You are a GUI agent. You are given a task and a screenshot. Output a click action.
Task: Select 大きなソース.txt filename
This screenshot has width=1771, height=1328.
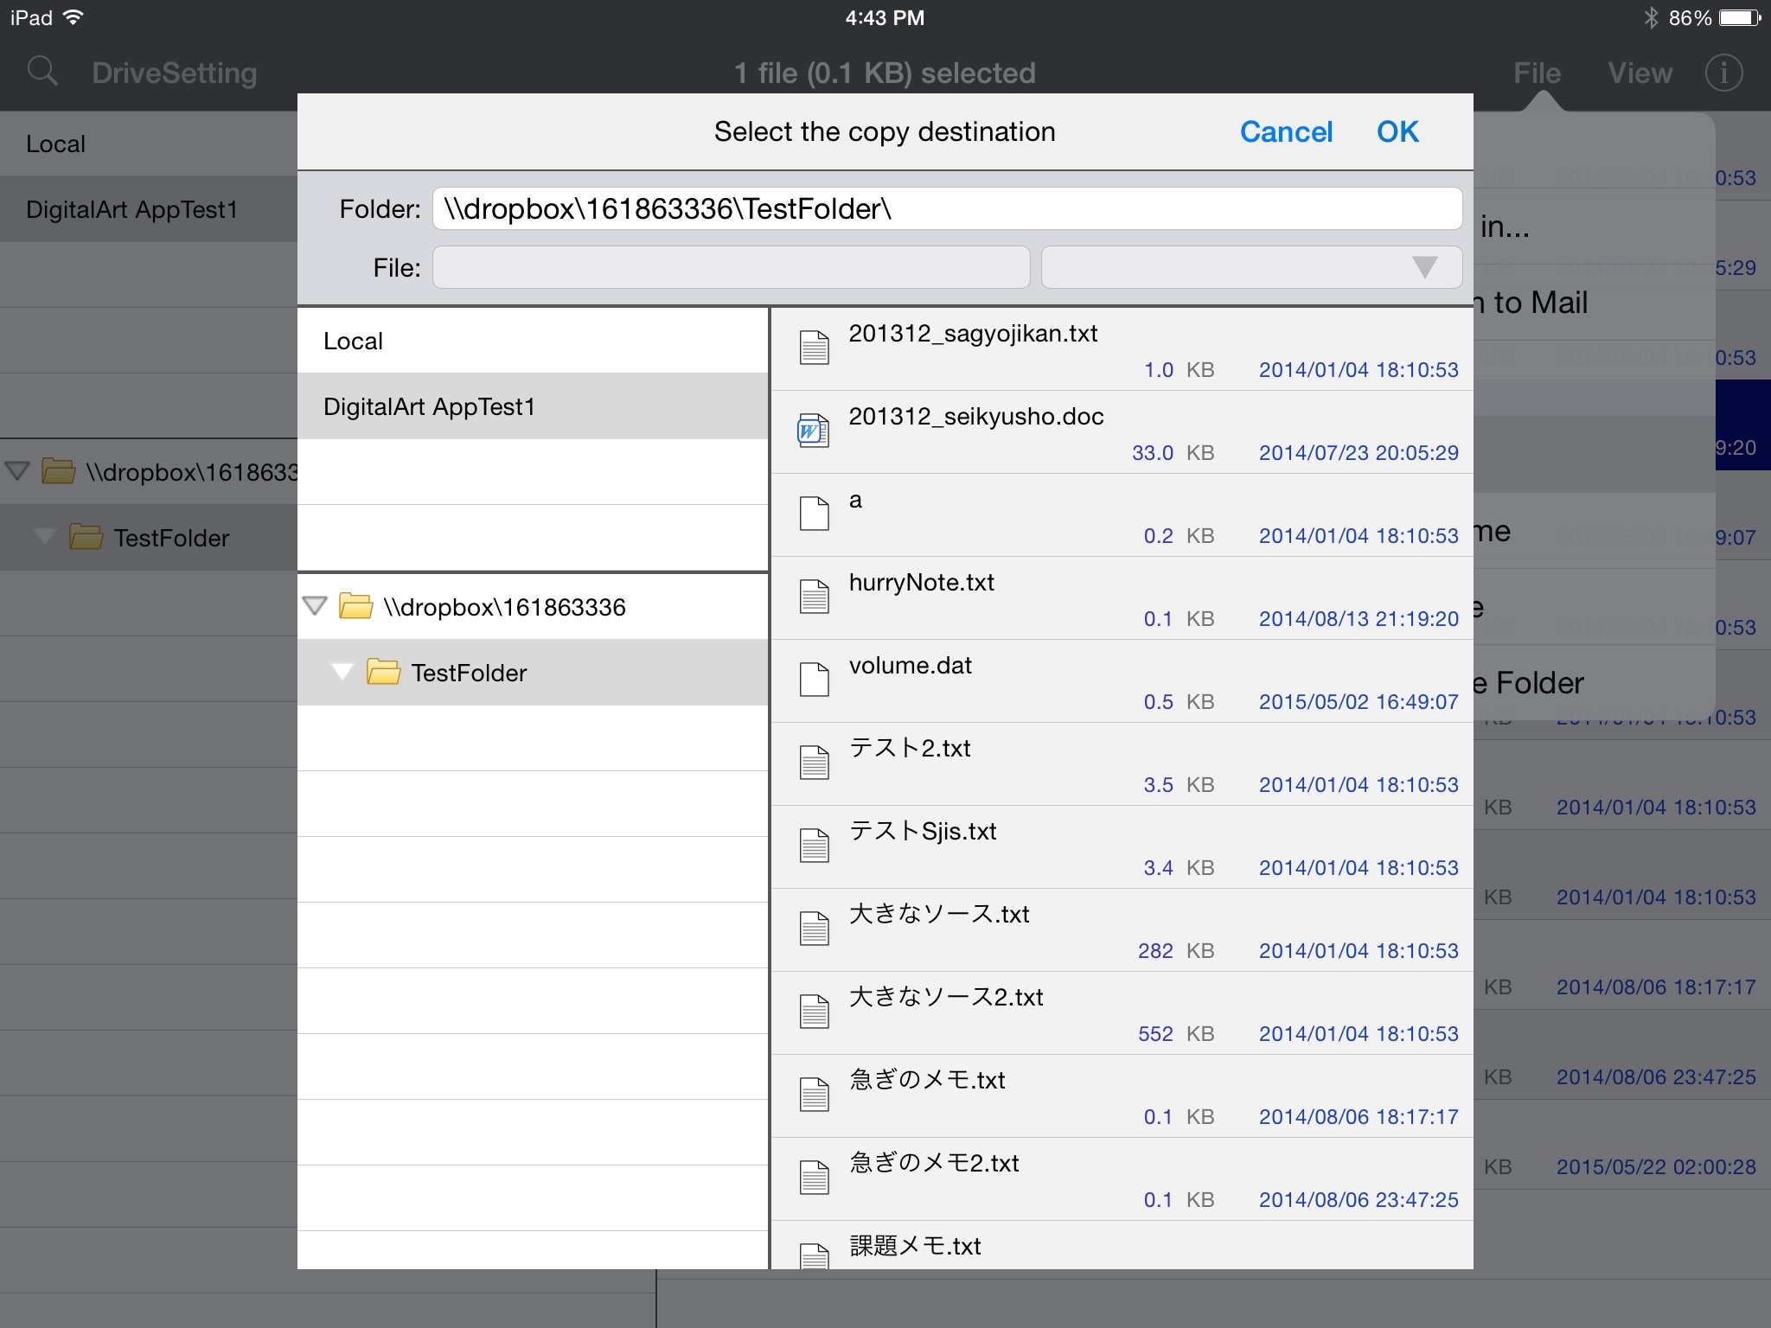939,914
